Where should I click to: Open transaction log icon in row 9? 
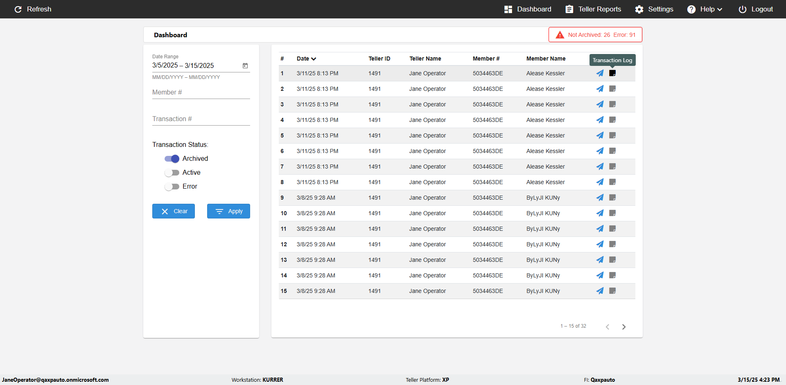point(612,198)
